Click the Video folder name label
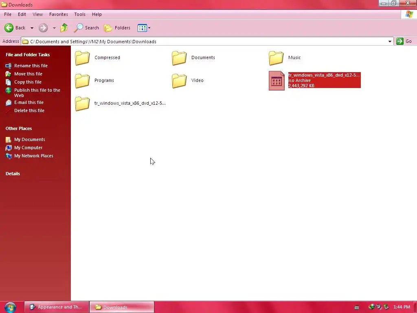 pyautogui.click(x=198, y=81)
